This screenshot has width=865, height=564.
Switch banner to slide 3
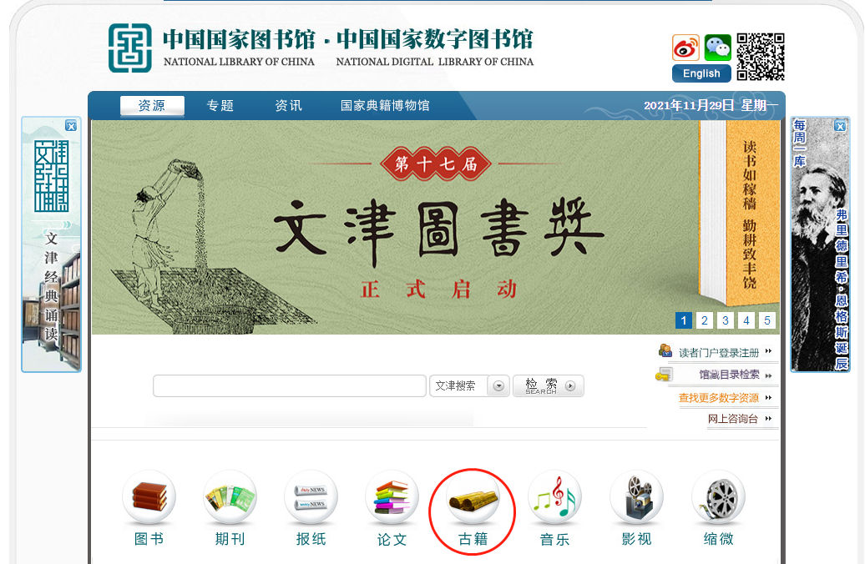pyautogui.click(x=726, y=320)
